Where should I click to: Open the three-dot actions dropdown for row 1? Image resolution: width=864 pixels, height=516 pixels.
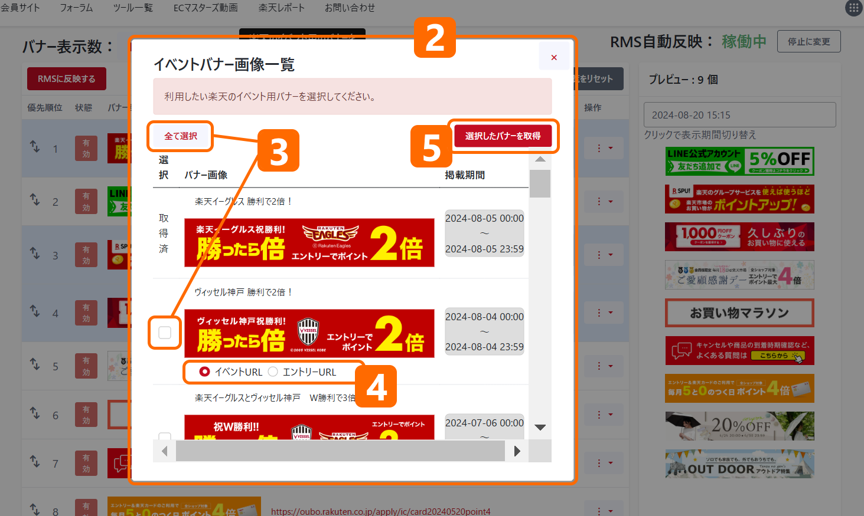pos(604,148)
